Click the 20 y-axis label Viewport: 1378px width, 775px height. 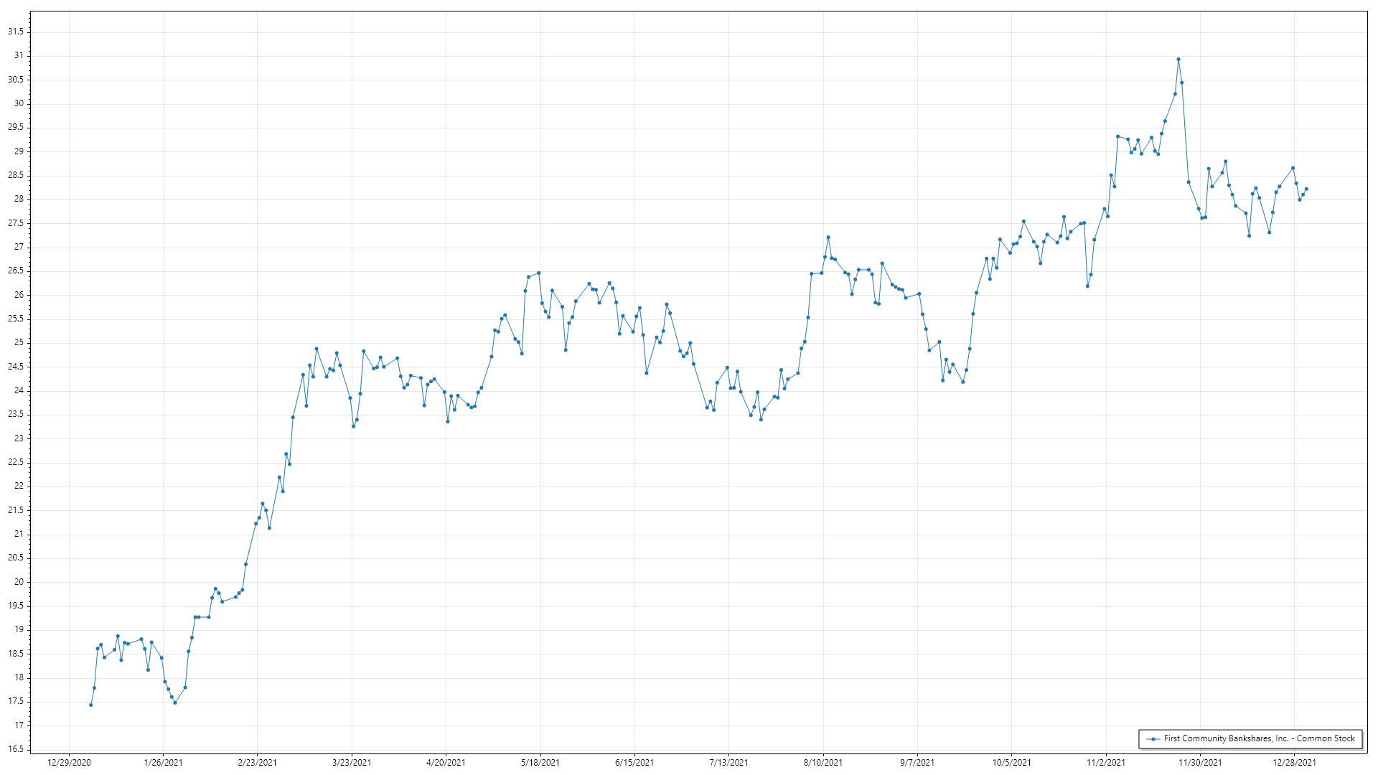[19, 582]
